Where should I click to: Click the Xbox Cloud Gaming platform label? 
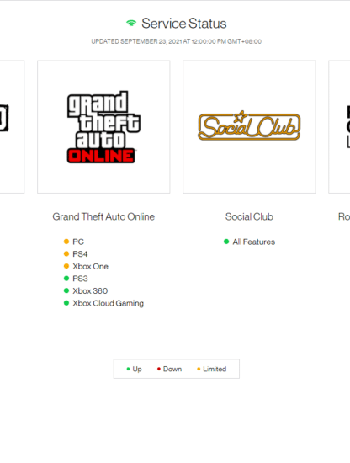(109, 303)
